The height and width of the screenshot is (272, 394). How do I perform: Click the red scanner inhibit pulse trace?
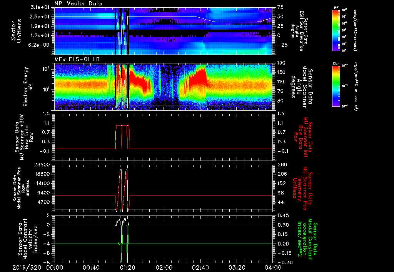(x=122, y=137)
